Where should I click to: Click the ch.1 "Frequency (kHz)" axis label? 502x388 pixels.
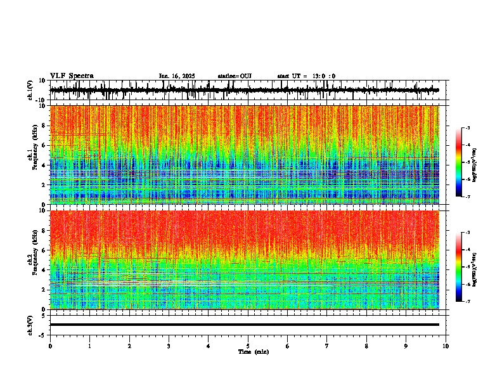pyautogui.click(x=35, y=147)
